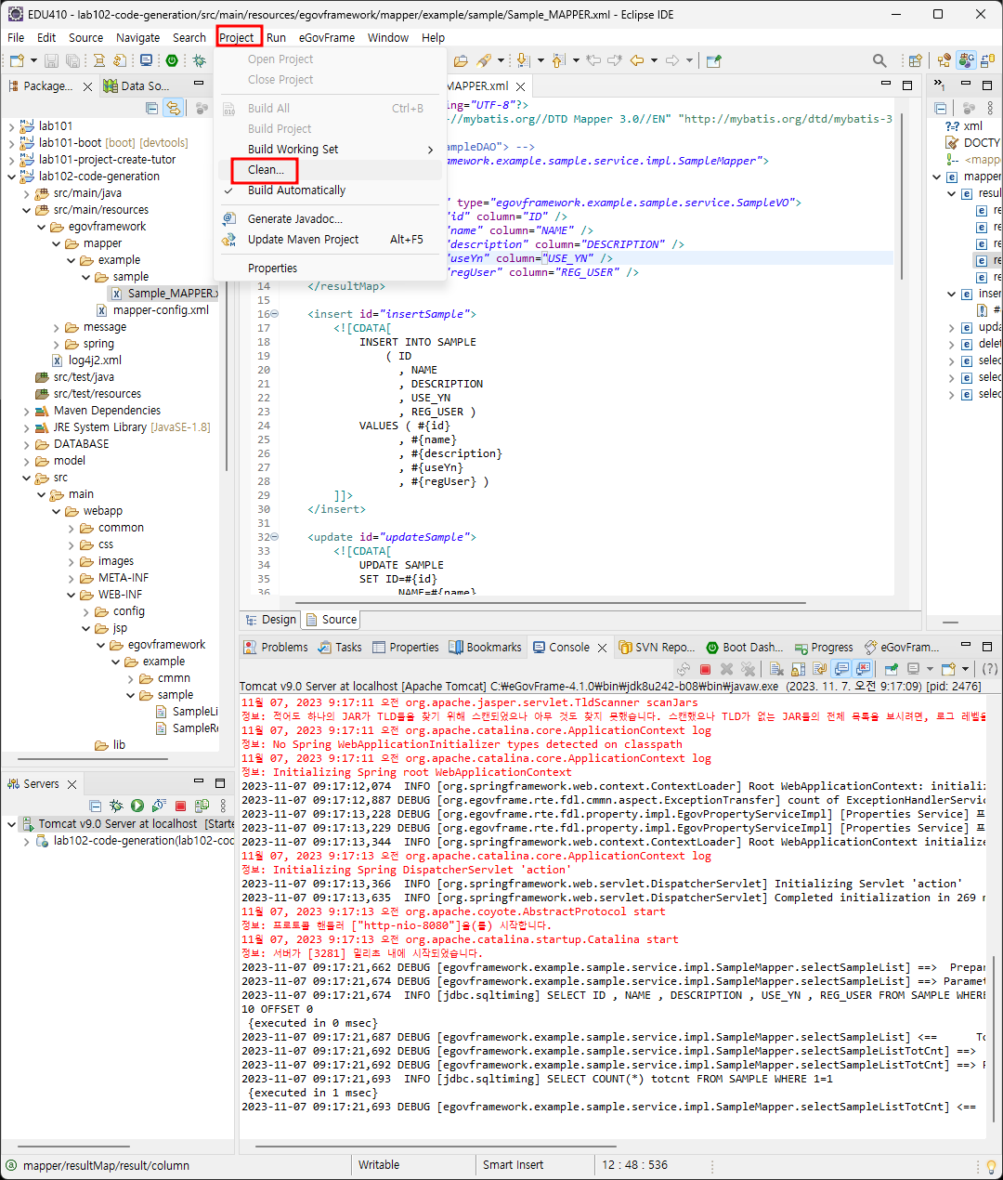
Task: Expand the message folder
Action: pyautogui.click(x=56, y=327)
